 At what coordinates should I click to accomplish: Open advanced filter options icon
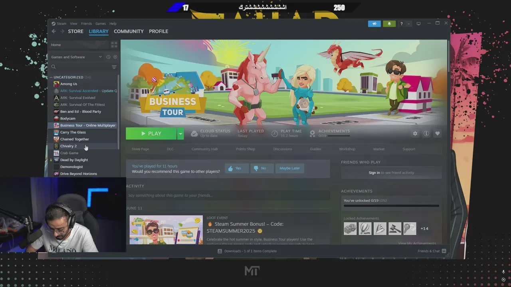coord(114,67)
